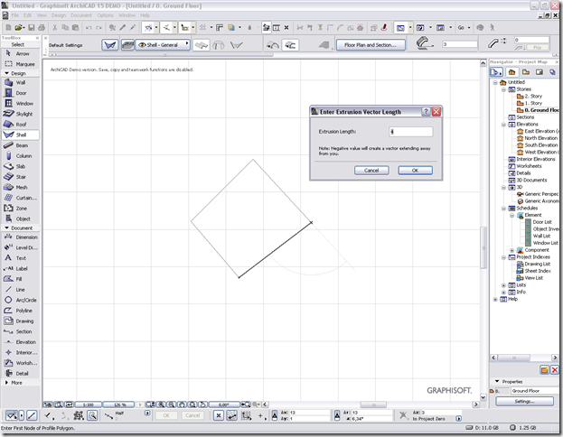Select the Skylight tool

tap(20, 114)
